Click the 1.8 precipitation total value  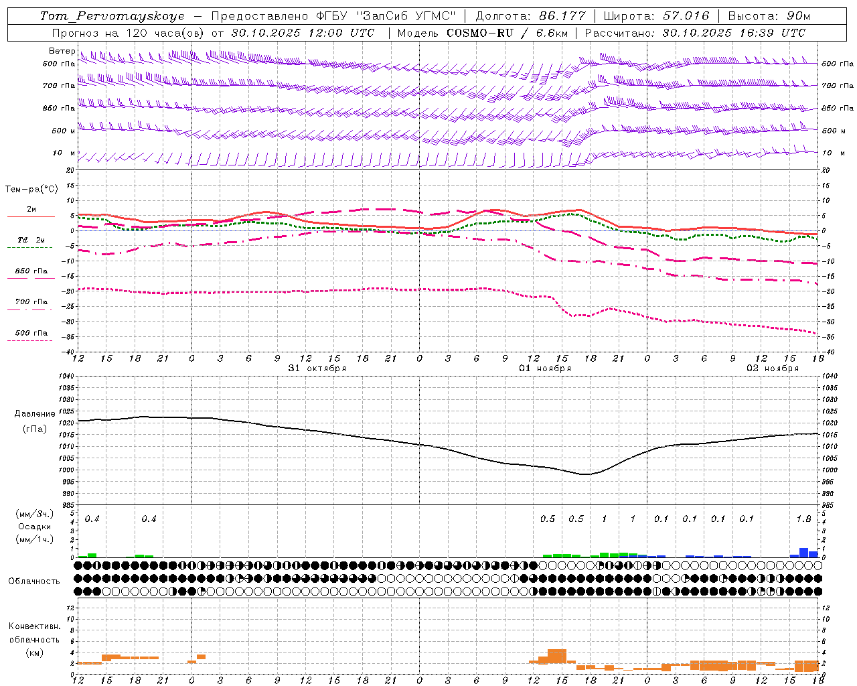coord(803,519)
